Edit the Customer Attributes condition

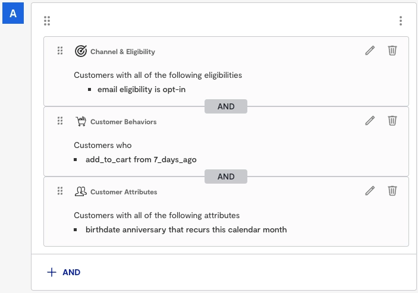tap(370, 191)
